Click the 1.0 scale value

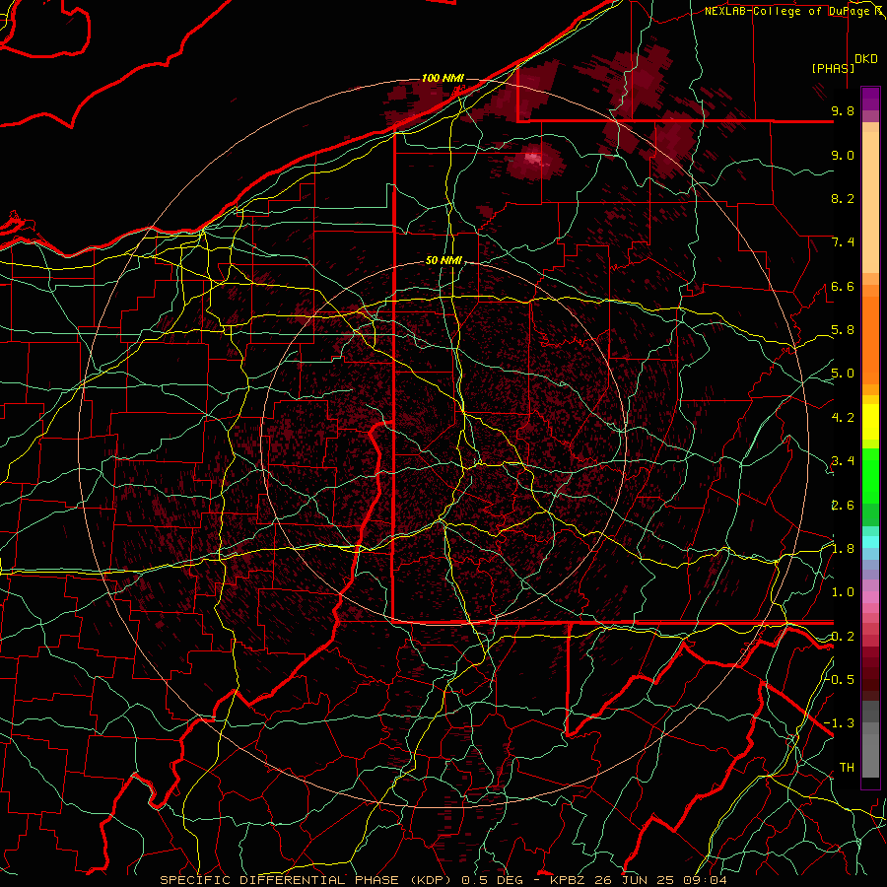[x=843, y=592]
